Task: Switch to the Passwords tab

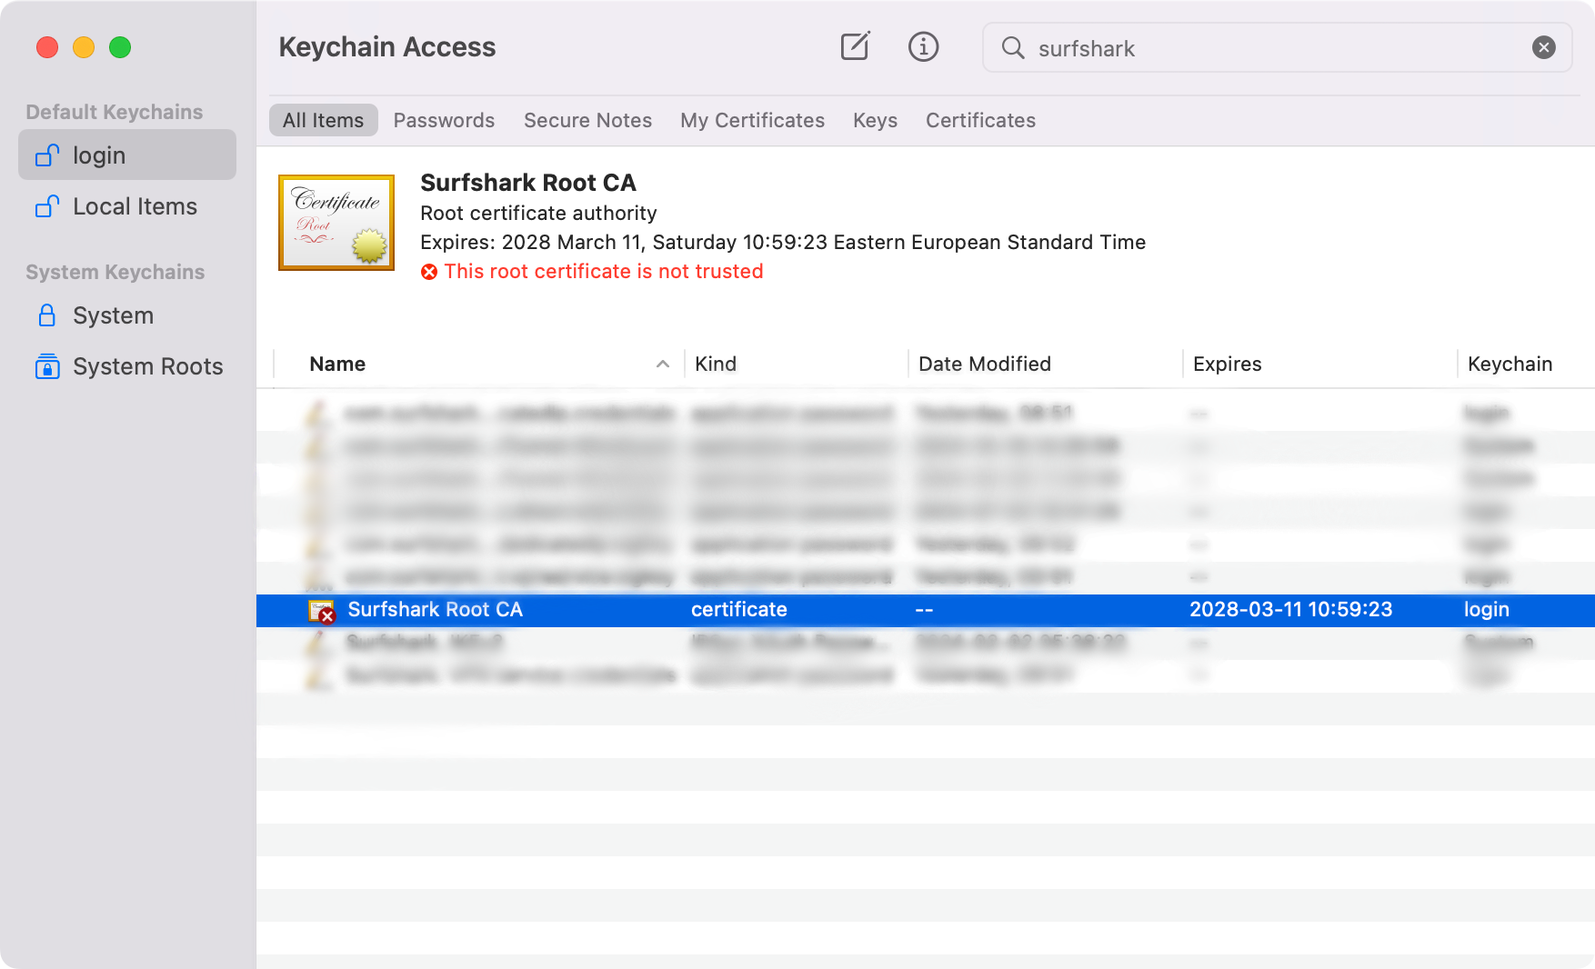Action: click(444, 120)
